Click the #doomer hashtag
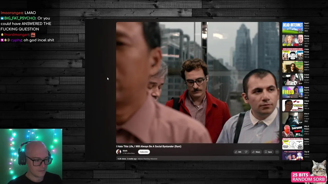Image resolution: width=328 pixels, height=184 pixels. click(x=154, y=159)
